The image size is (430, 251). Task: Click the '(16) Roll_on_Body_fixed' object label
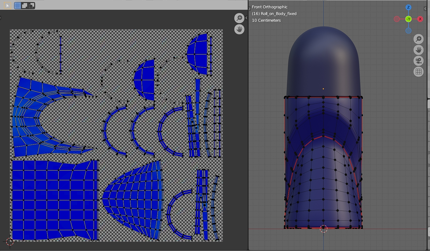[x=274, y=14]
